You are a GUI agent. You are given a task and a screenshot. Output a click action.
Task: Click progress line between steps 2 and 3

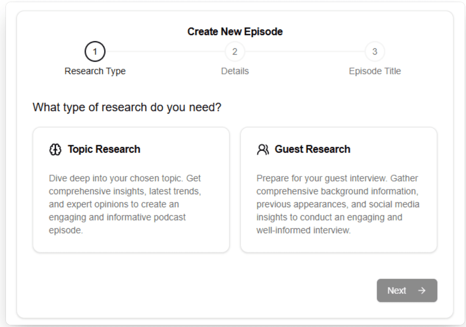click(x=305, y=52)
